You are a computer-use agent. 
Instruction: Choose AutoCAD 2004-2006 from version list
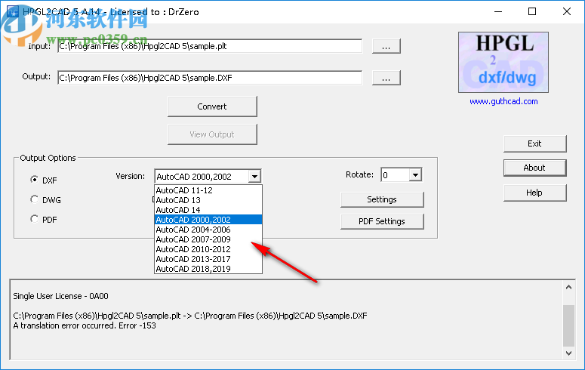[x=208, y=230]
